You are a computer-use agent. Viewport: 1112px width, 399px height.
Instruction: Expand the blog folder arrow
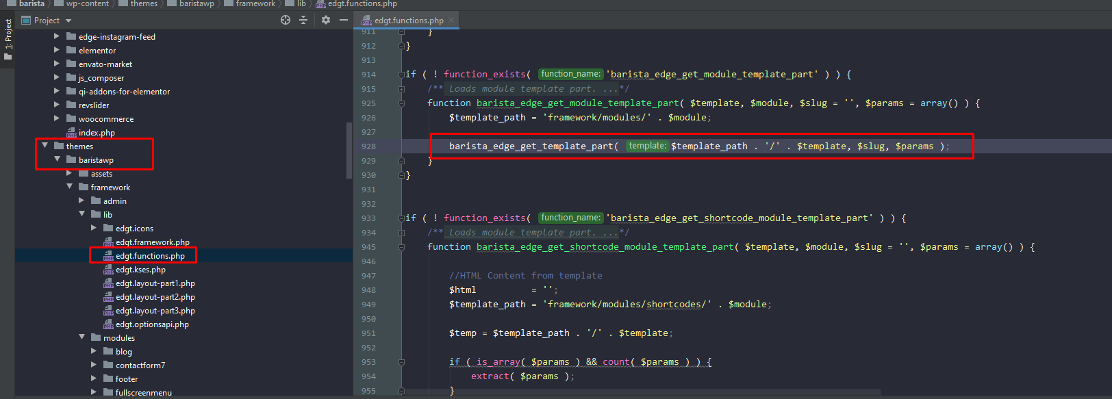[94, 351]
